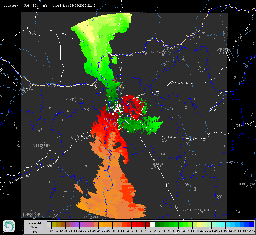Click the 'Pest' county label
The height and width of the screenshot is (235, 256).
pyautogui.click(x=180, y=157)
